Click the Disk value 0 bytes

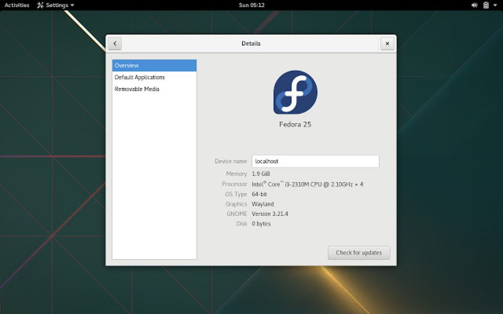[x=261, y=224]
